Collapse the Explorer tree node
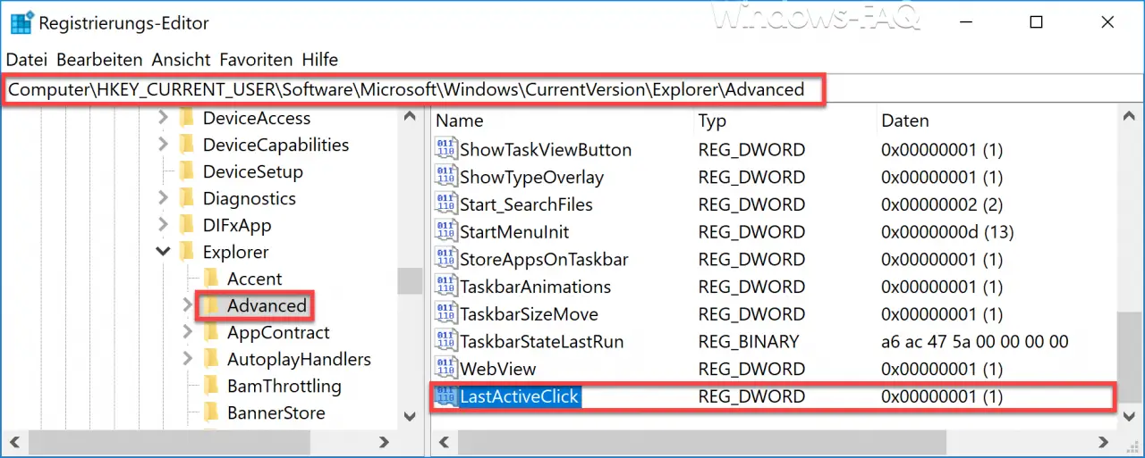 click(x=163, y=252)
